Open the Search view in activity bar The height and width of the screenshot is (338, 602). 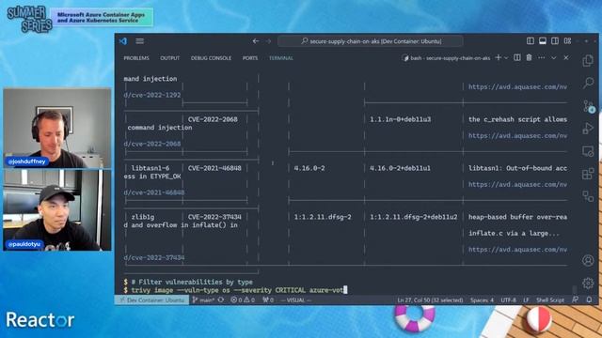coord(588,83)
